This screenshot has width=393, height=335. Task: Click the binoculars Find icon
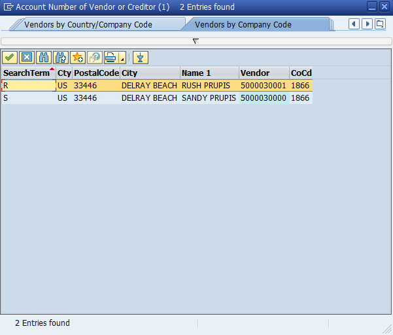(x=44, y=58)
